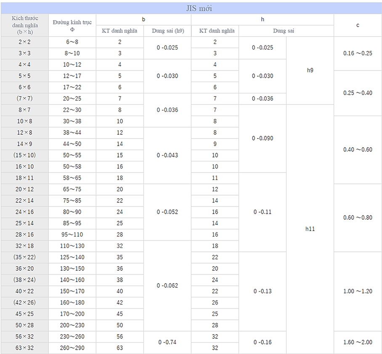Select the 'Kích thước danh nghĩa (b×h)' header cell
This screenshot has height=354, width=382.
point(24,25)
